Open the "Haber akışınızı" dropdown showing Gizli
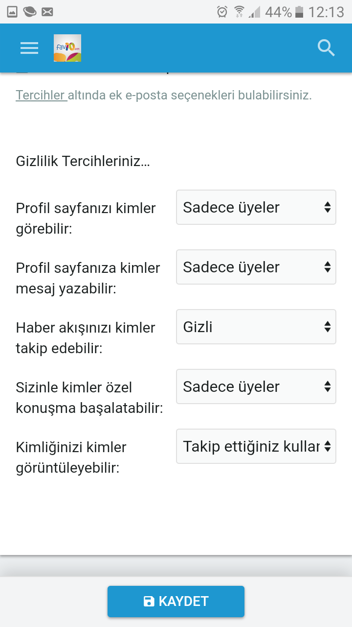The image size is (352, 627). (x=256, y=327)
